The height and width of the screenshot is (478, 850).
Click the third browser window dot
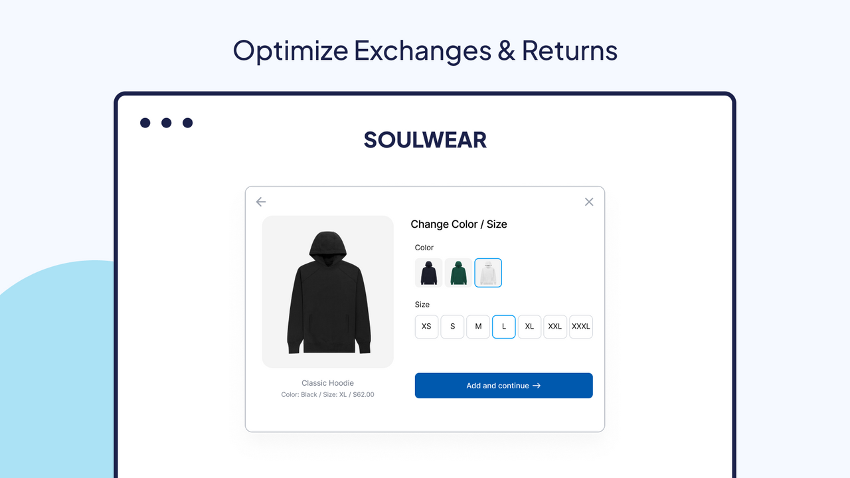(187, 122)
